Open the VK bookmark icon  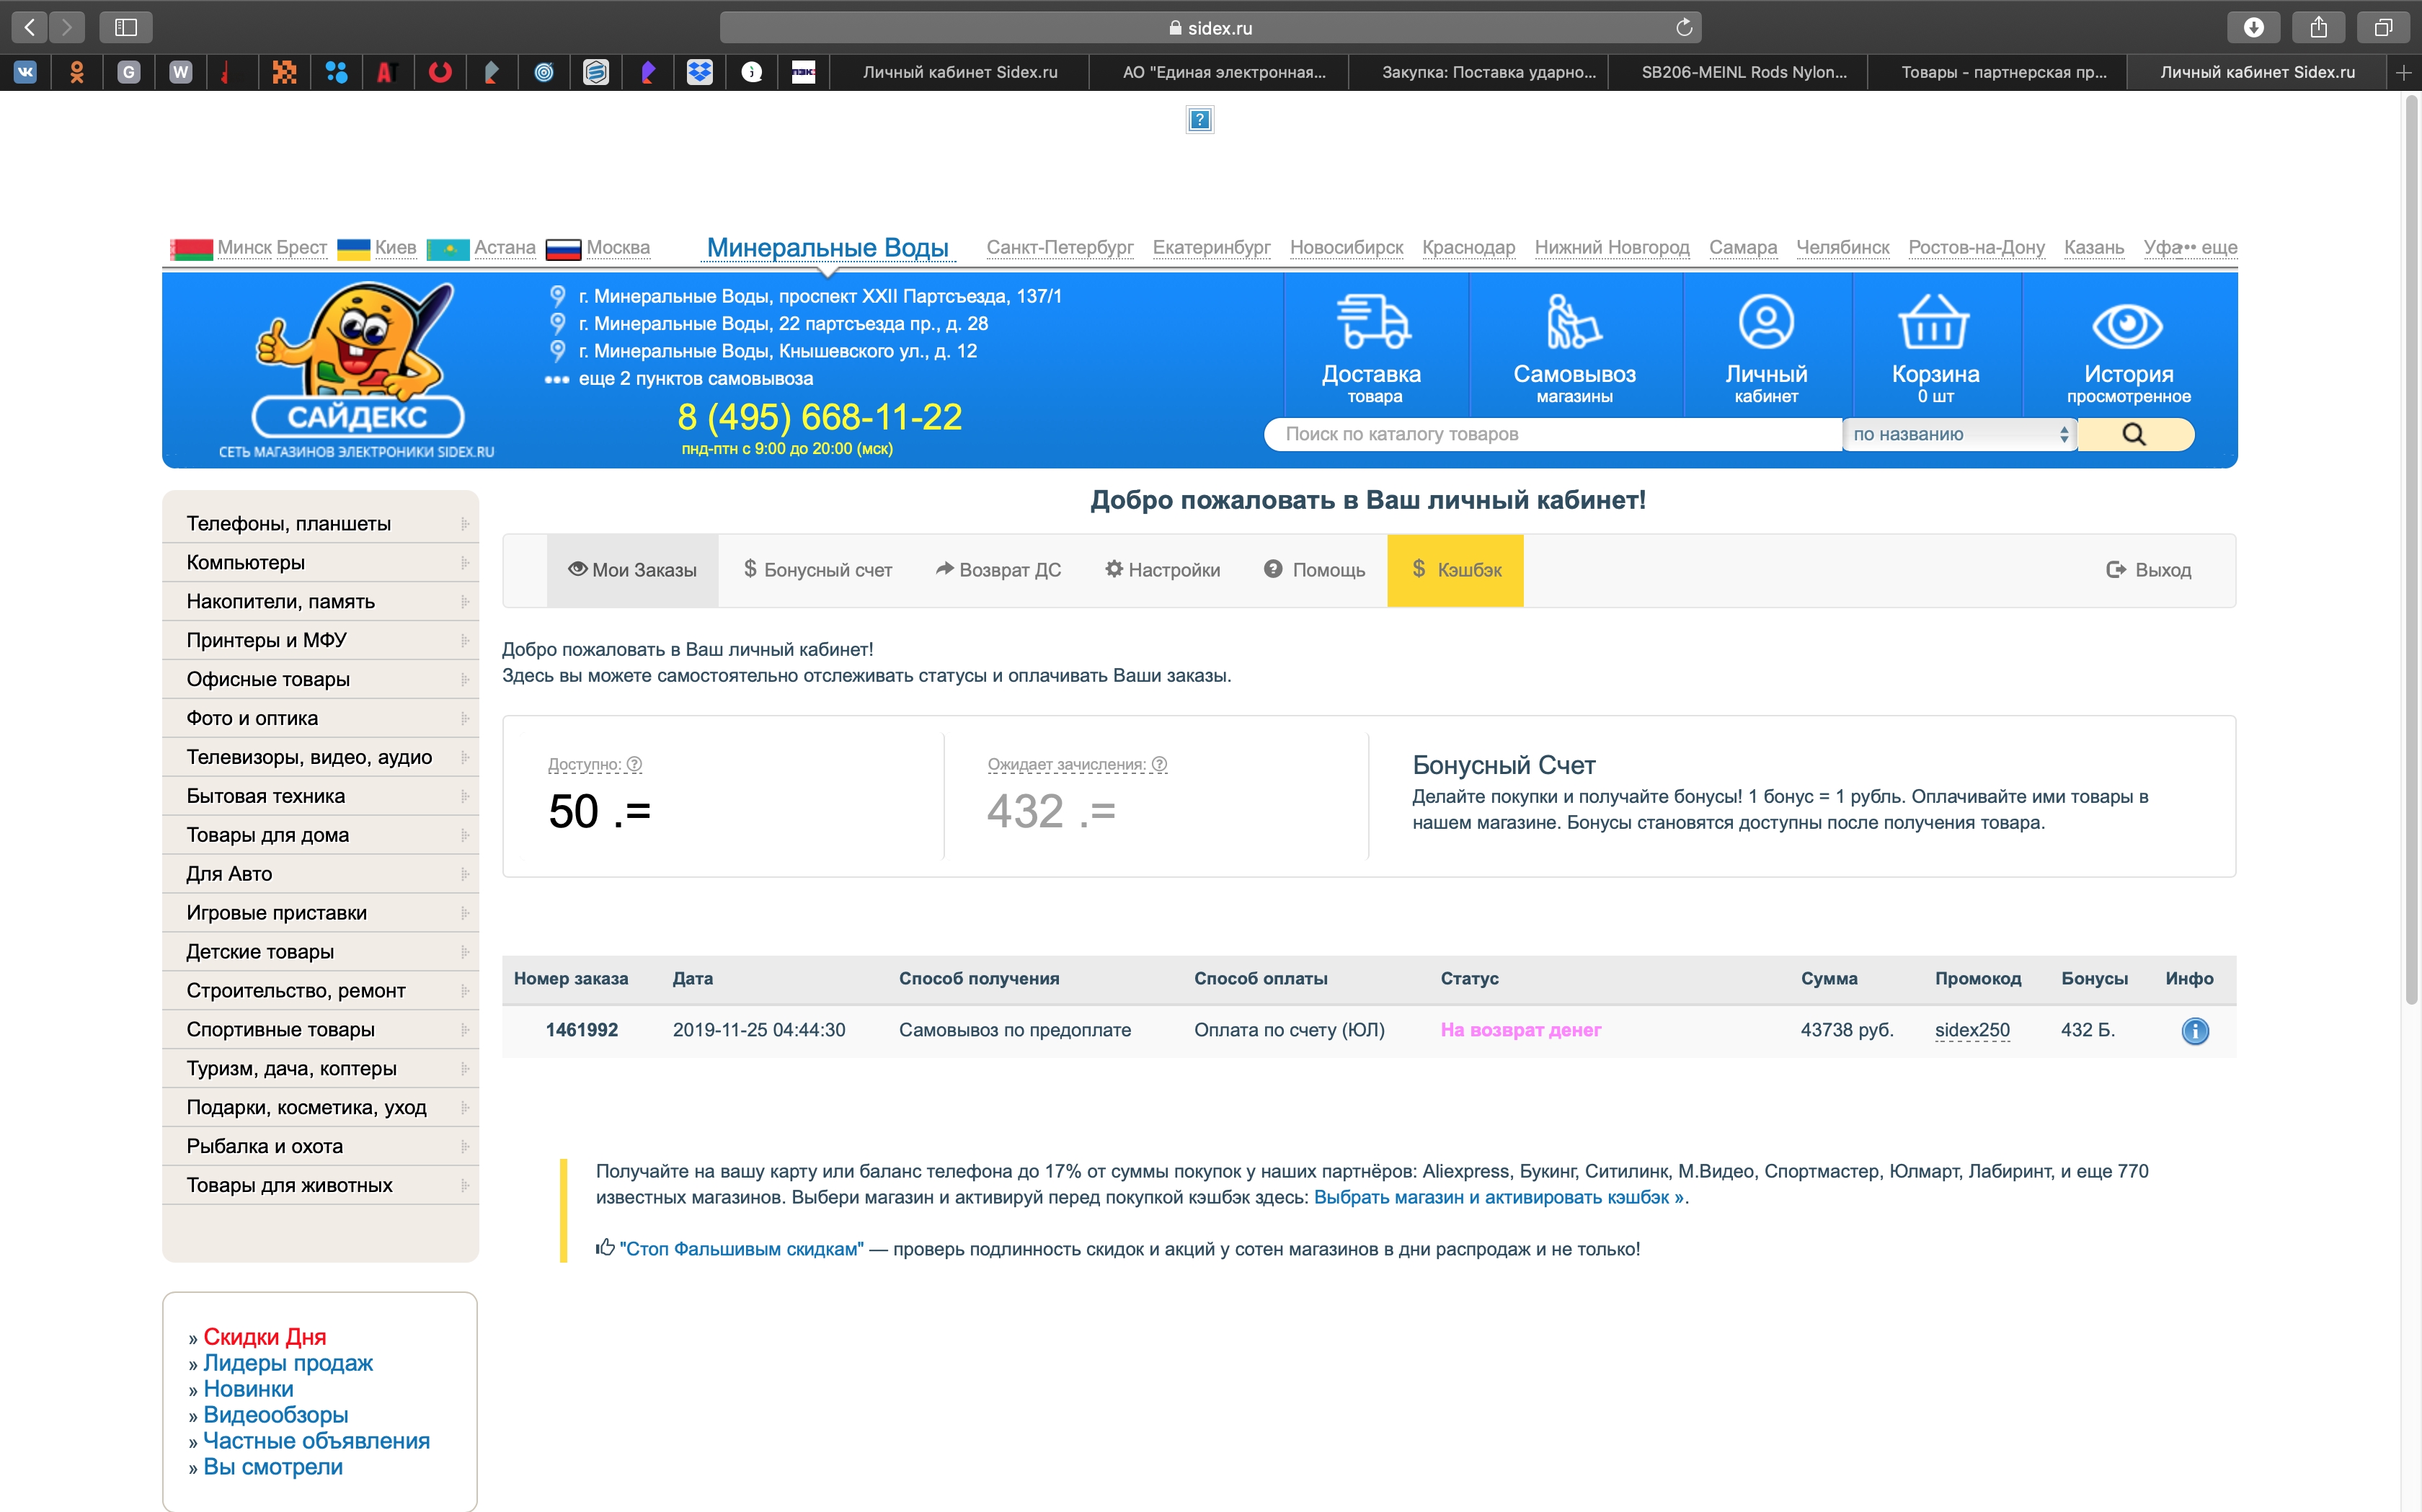coord(25,72)
